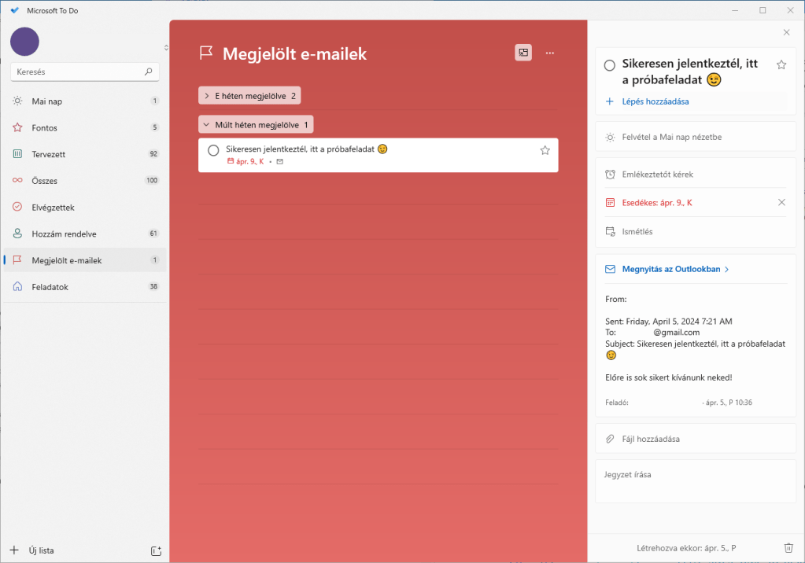Close the task detail panel
This screenshot has width=805, height=563.
[x=786, y=32]
